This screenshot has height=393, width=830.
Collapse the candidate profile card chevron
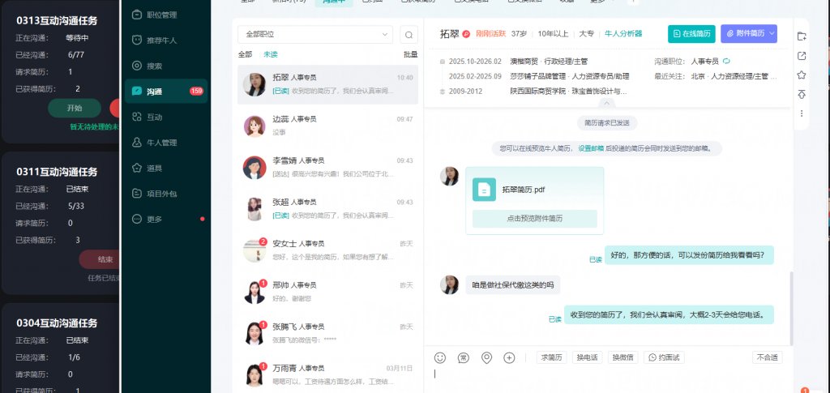tap(607, 103)
